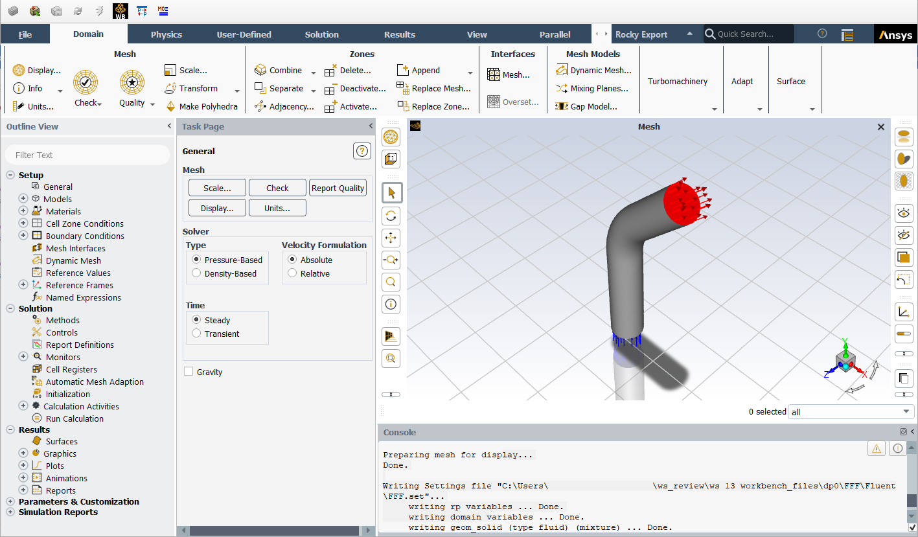Expand the Boundary Conditions tree node
The image size is (918, 537).
click(x=23, y=236)
